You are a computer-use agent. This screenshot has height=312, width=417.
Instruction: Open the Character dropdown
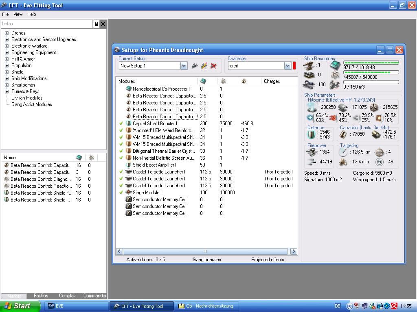[288, 66]
